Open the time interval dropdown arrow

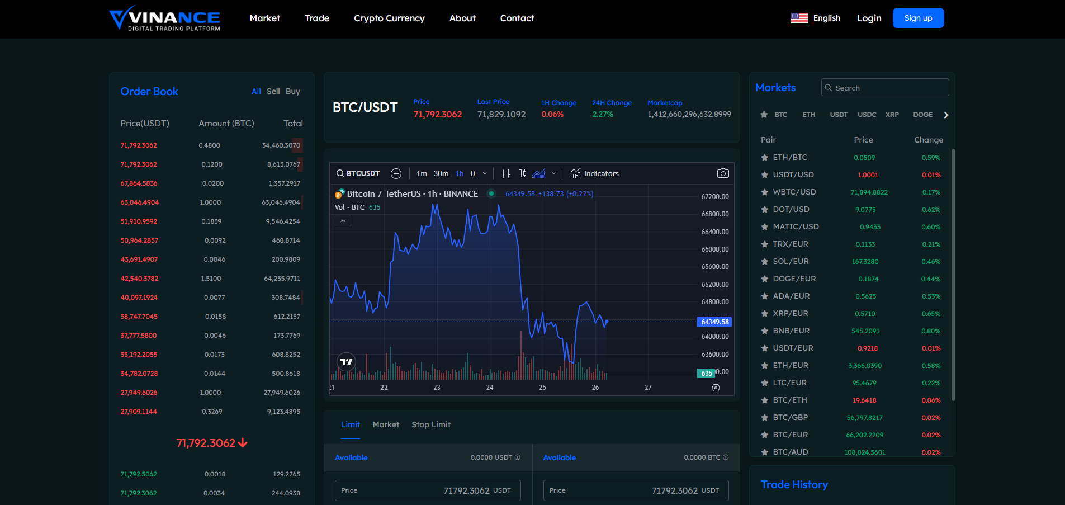tap(485, 173)
